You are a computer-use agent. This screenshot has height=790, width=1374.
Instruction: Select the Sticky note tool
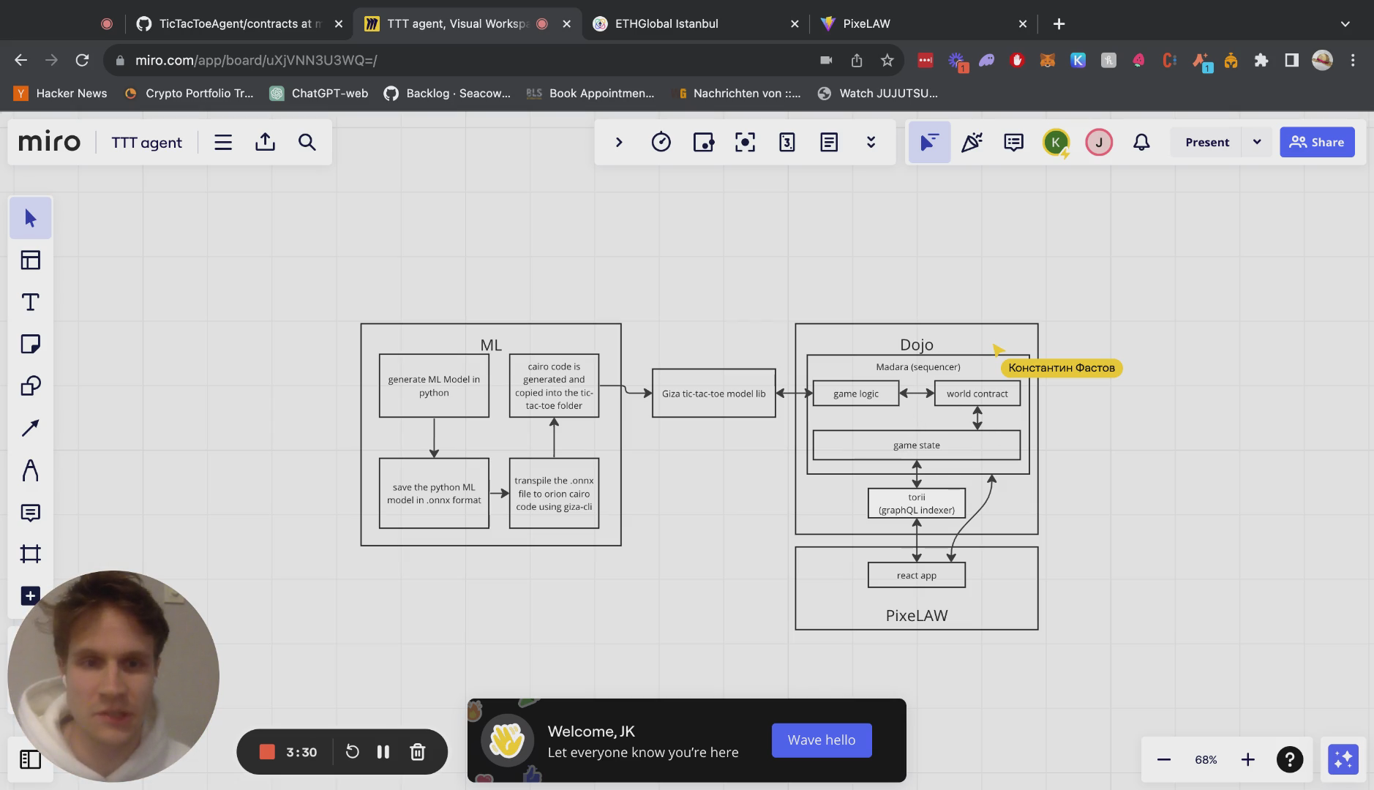point(30,344)
